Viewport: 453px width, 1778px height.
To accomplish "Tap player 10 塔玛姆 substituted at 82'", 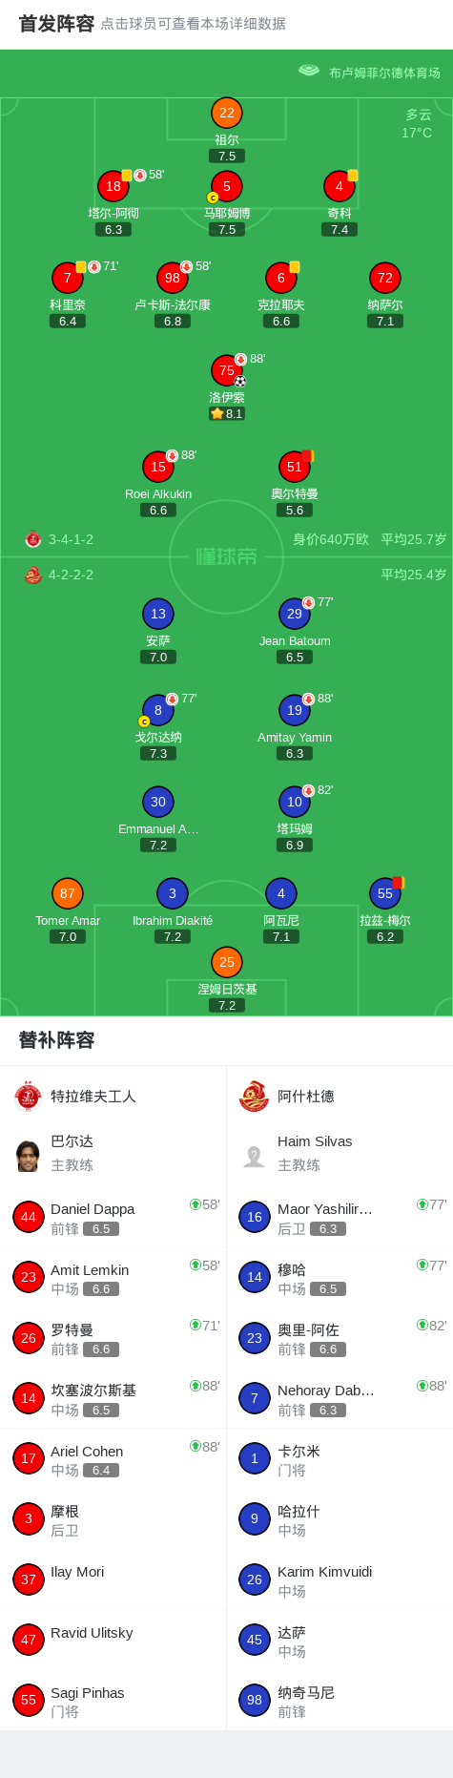I will (295, 802).
